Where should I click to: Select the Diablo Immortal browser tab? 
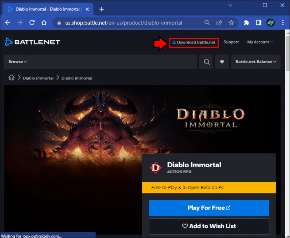pyautogui.click(x=48, y=9)
